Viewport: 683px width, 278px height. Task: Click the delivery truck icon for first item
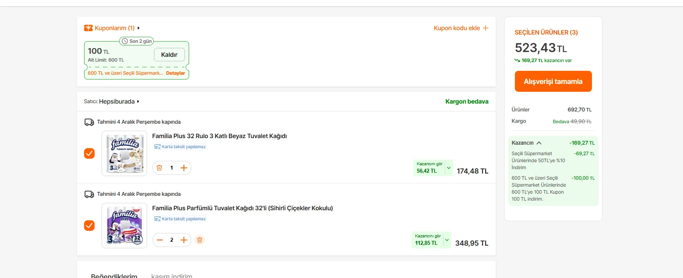click(89, 122)
